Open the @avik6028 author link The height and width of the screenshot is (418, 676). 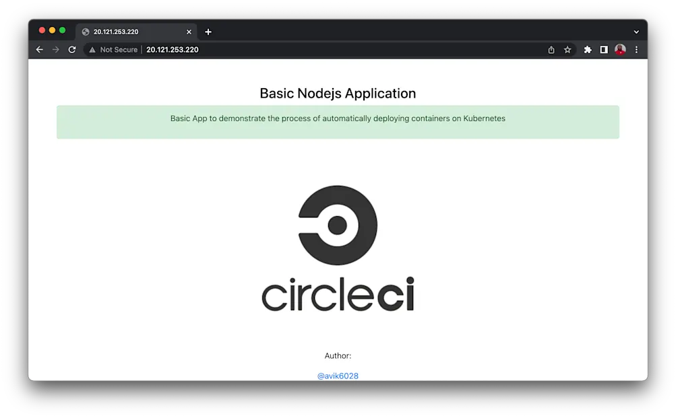pyautogui.click(x=338, y=376)
